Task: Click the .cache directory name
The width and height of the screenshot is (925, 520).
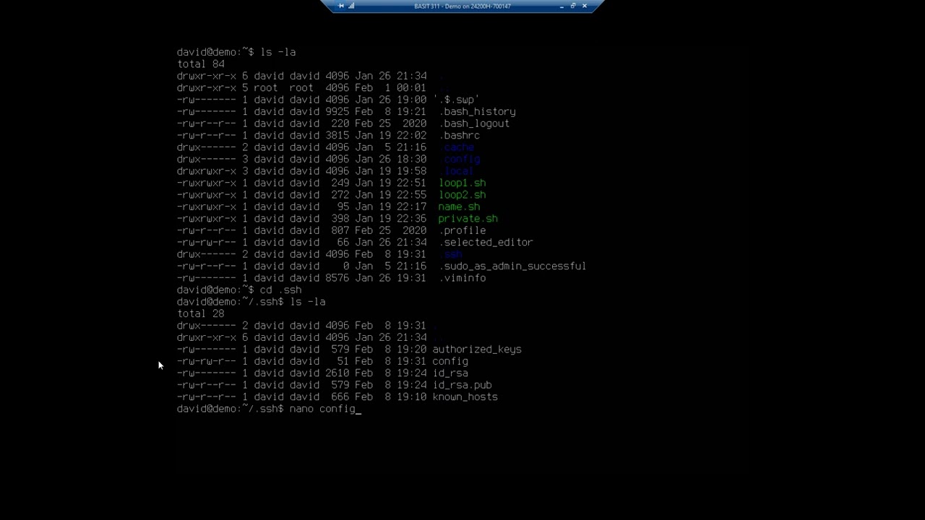Action: click(x=456, y=147)
